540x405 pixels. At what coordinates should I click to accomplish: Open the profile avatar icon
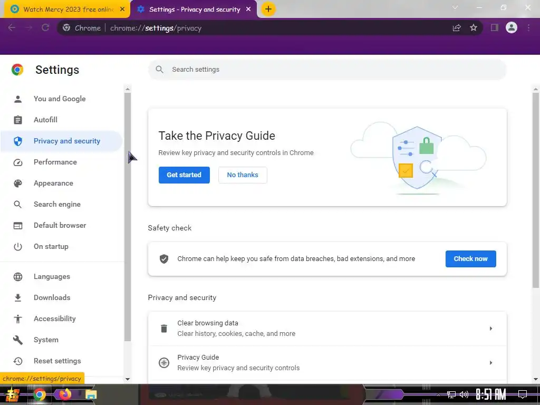pyautogui.click(x=512, y=27)
